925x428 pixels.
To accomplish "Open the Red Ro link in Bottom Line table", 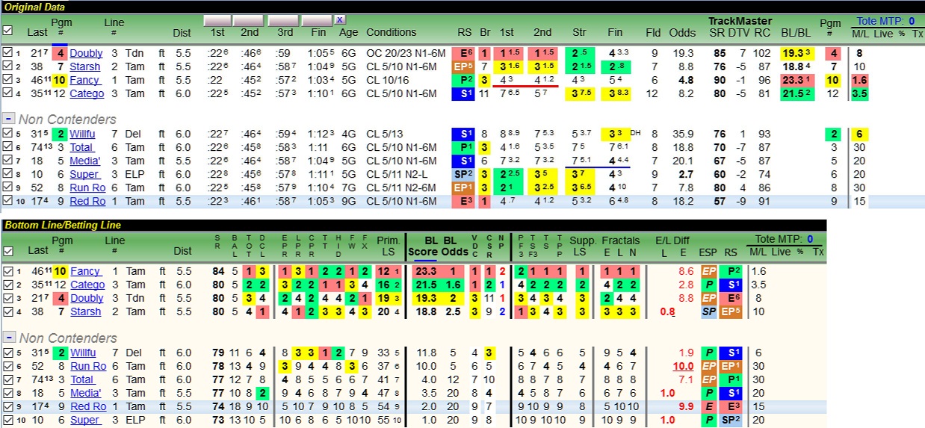I will (x=88, y=406).
